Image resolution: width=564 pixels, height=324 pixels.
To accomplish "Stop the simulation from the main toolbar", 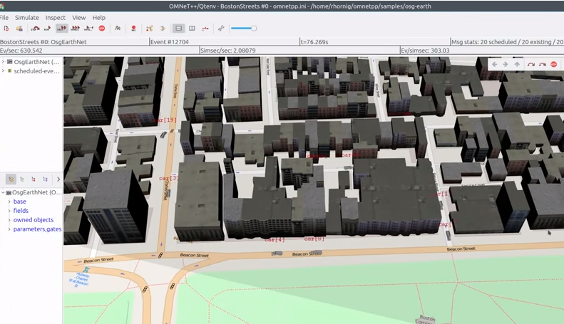I will pyautogui.click(x=102, y=28).
